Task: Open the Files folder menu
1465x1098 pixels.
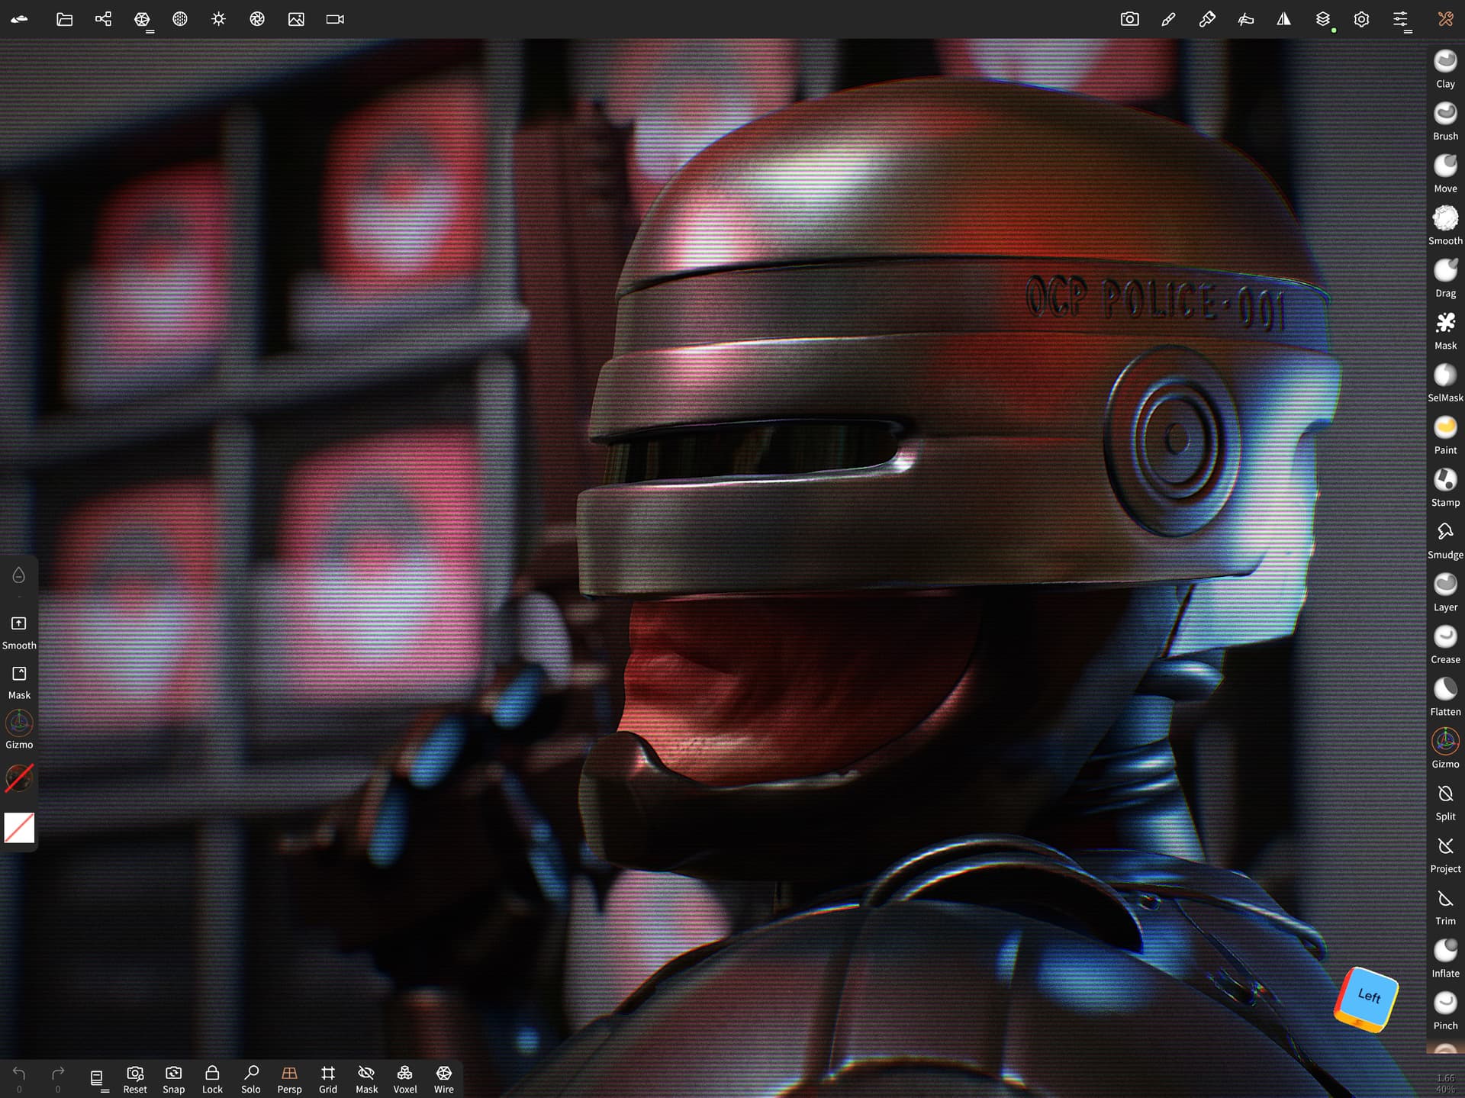Action: click(65, 19)
